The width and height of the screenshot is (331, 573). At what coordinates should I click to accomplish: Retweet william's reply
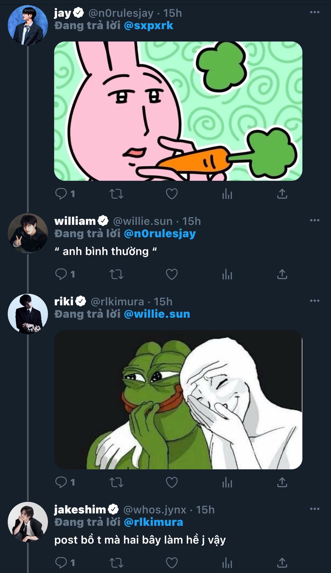click(x=116, y=274)
